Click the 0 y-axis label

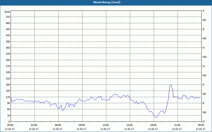[9, 122]
